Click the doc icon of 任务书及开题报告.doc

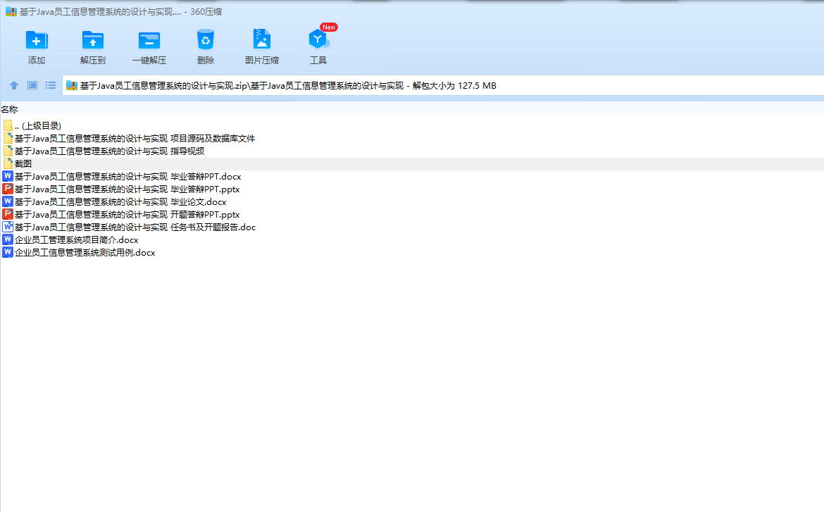[x=7, y=227]
